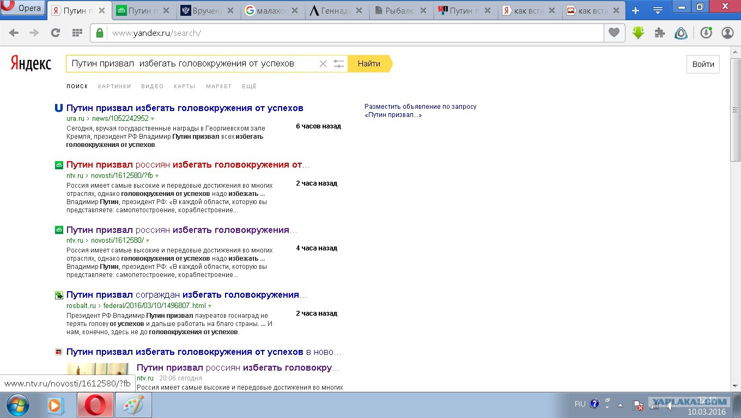Image resolution: width=741 pixels, height=418 pixels.
Task: Close the 'Рыбалк' tab
Action: click(x=423, y=10)
